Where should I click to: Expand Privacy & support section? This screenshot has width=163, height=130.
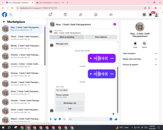coord(140,65)
